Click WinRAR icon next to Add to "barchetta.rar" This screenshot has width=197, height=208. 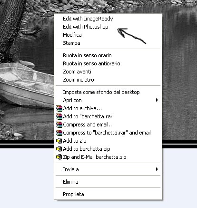[x=59, y=116]
